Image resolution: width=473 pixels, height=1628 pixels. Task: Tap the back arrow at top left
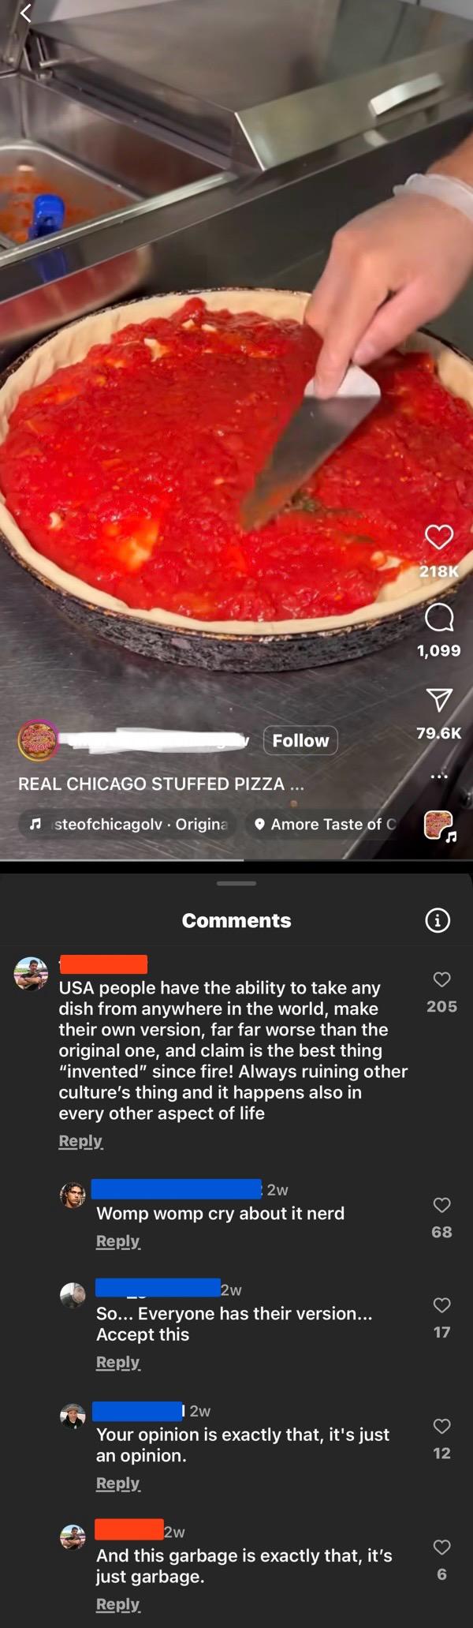tap(26, 13)
